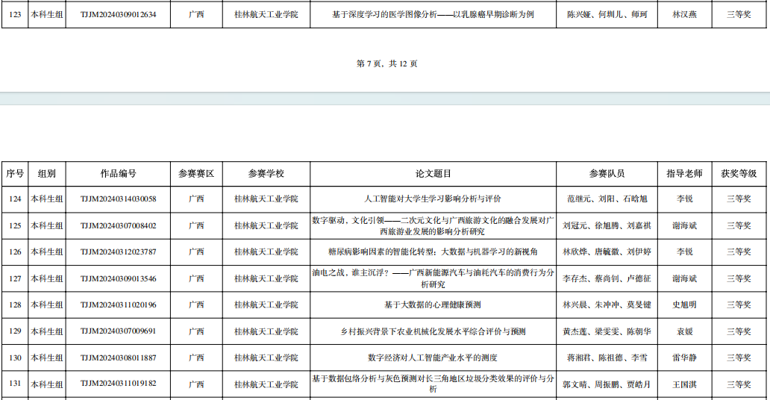Select the title '数字经济对人工智能产业水平的测度'
770x400 pixels.
(x=433, y=357)
